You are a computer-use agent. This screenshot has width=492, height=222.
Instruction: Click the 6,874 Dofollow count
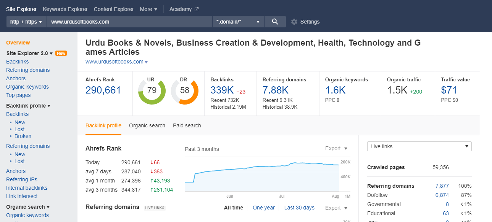point(442,195)
